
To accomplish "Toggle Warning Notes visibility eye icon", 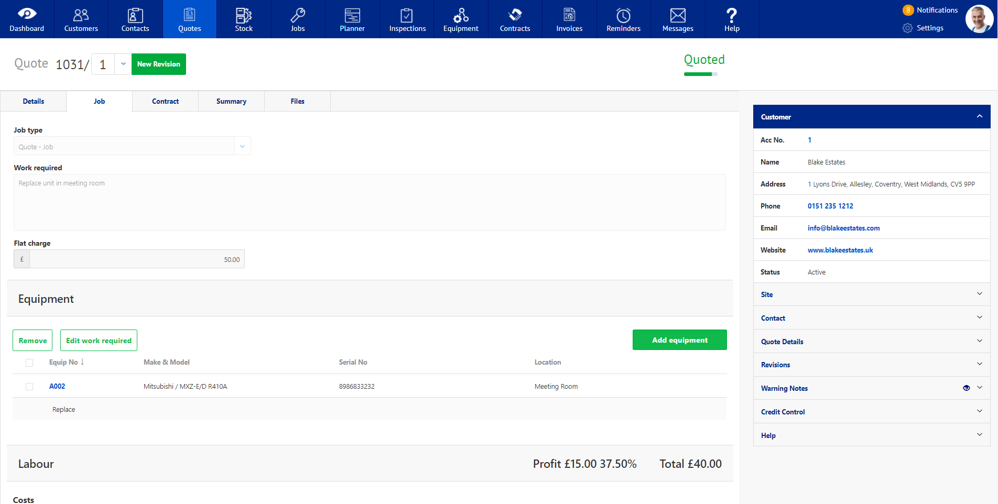I will (966, 388).
